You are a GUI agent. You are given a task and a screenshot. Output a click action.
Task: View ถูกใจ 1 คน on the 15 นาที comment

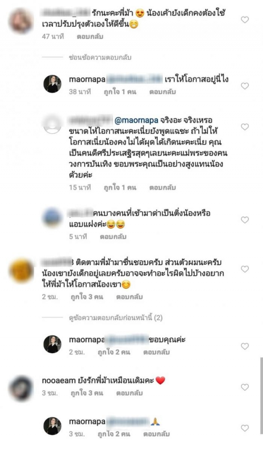tap(120, 187)
